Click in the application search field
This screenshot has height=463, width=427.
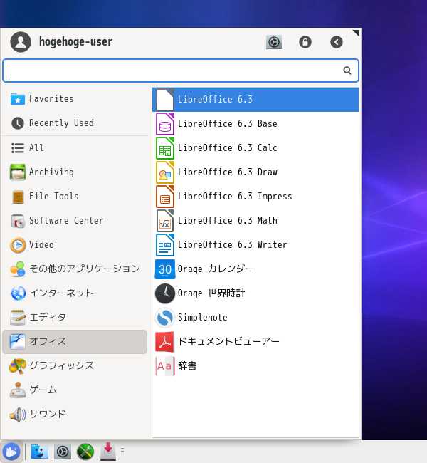pos(181,71)
